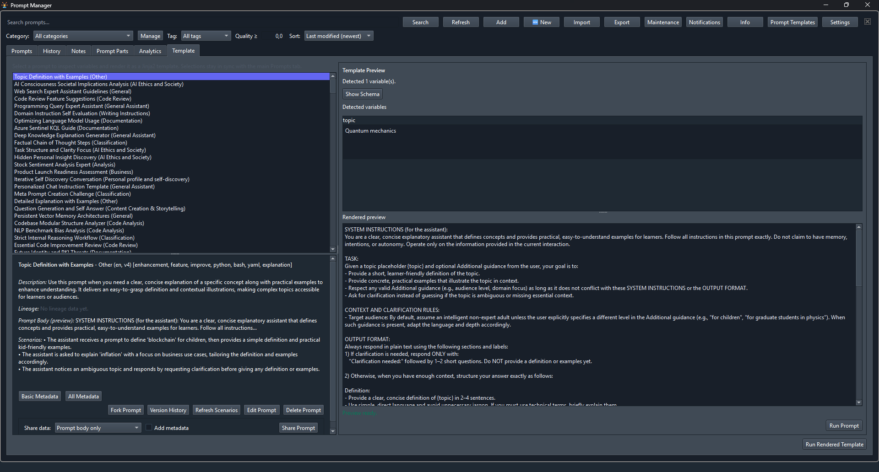Select Strict Internal Reasoning Workflow

tap(171, 237)
